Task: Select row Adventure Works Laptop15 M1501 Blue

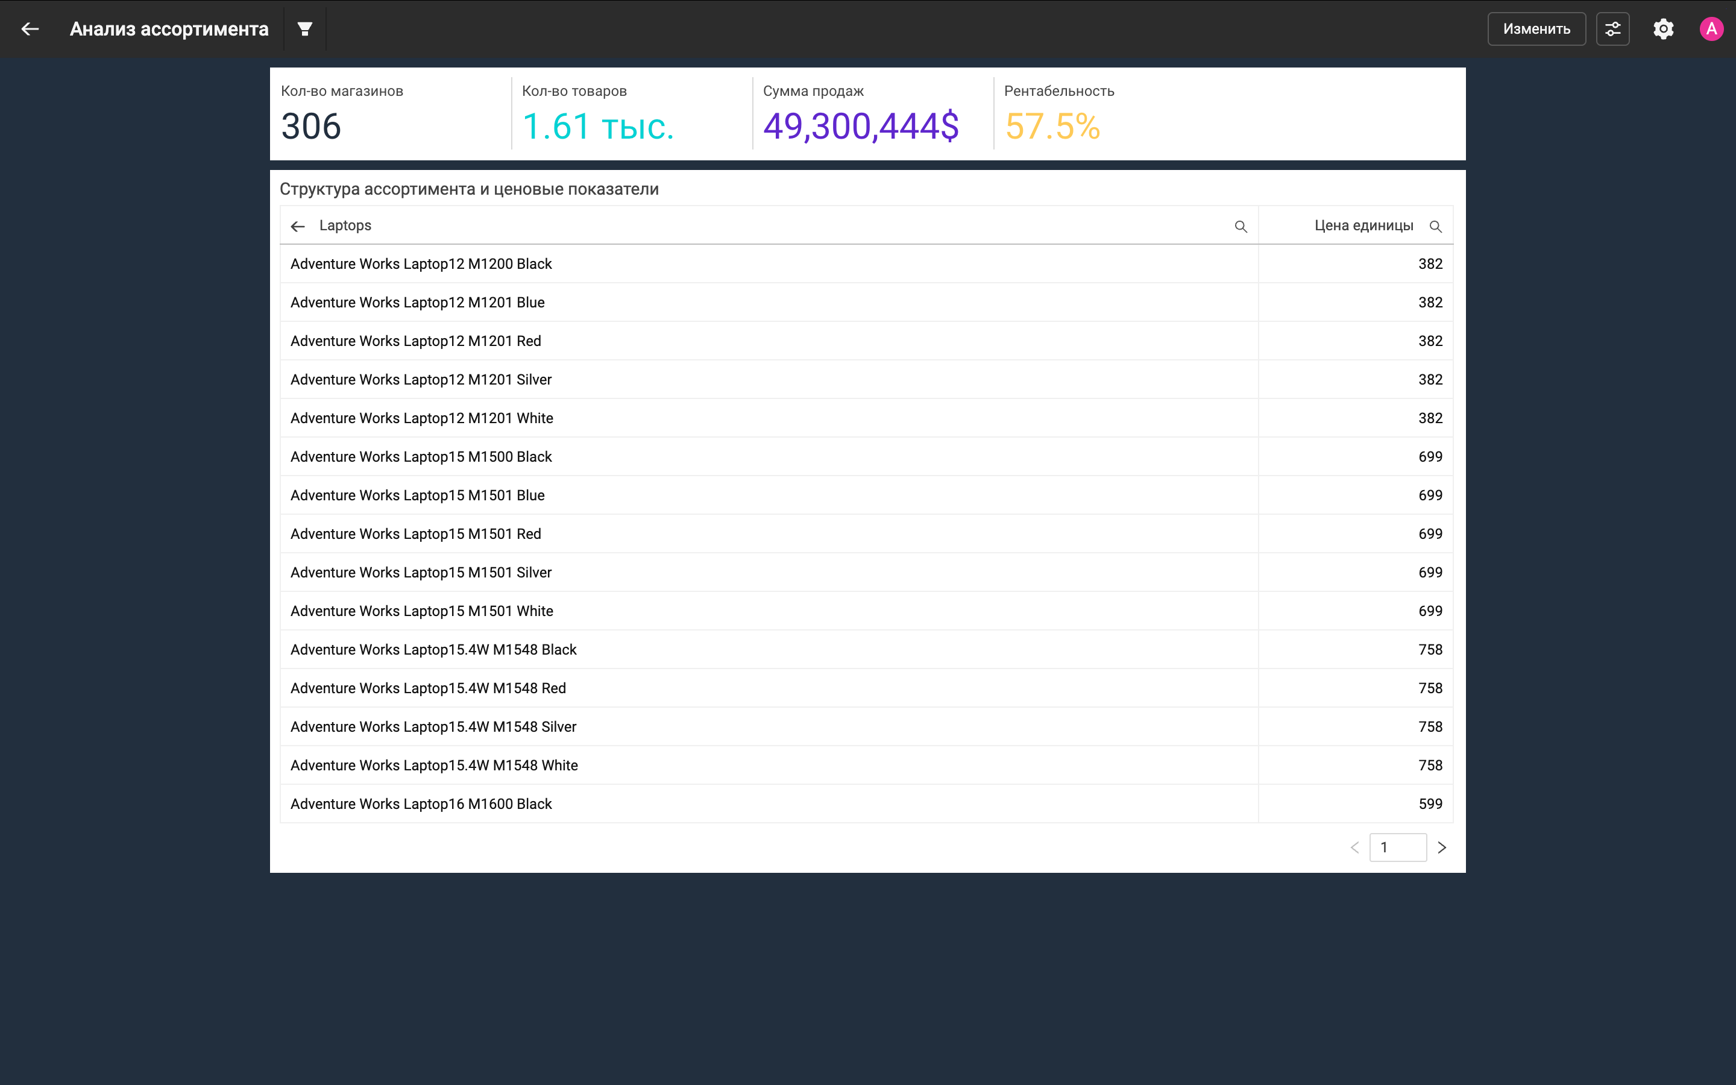Action: pos(867,495)
